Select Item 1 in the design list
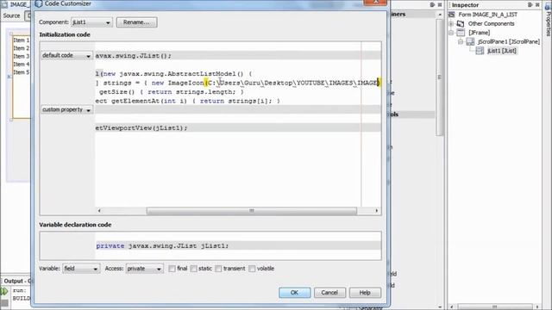552x310 pixels. point(21,40)
